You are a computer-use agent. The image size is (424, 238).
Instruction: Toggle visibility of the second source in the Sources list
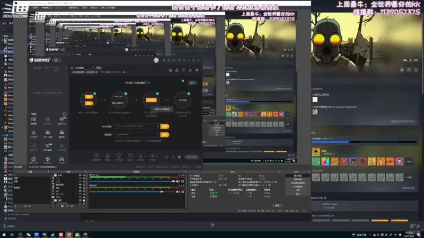pos(80,178)
